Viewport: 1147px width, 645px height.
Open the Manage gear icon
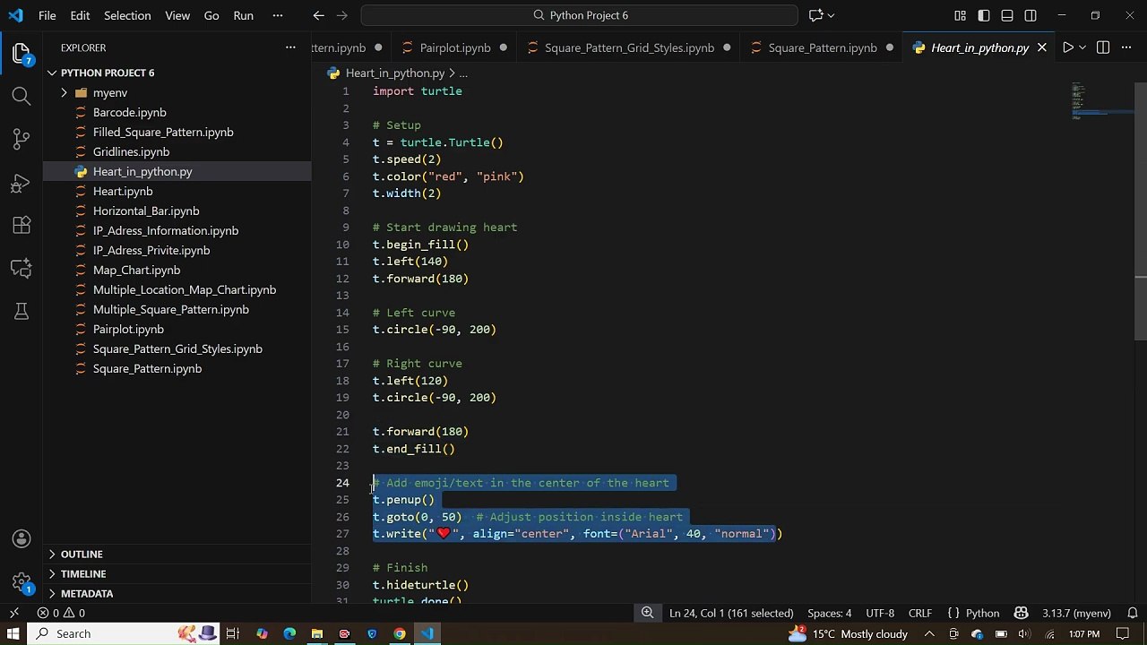(x=22, y=580)
